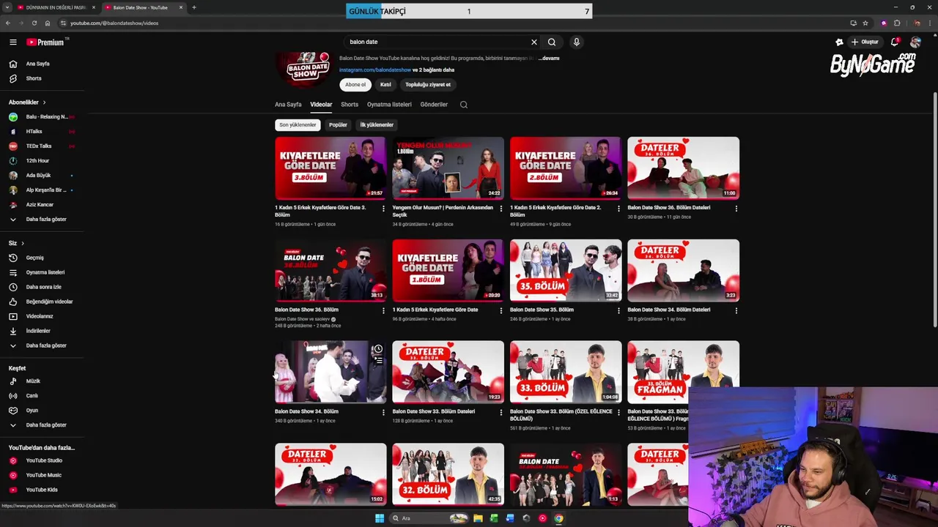Click the Abone ol subscribe button

pyautogui.click(x=355, y=85)
